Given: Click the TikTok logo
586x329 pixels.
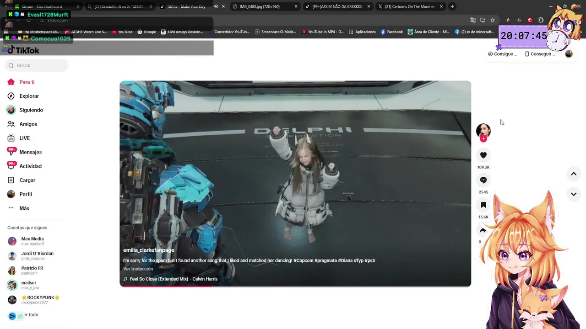Looking at the screenshot, I should [x=24, y=50].
